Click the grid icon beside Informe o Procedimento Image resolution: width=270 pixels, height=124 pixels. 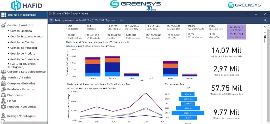(4, 15)
